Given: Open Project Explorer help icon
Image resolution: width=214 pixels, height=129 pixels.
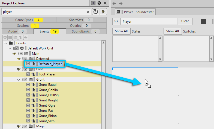Looking at the screenshot, I should (99, 3).
